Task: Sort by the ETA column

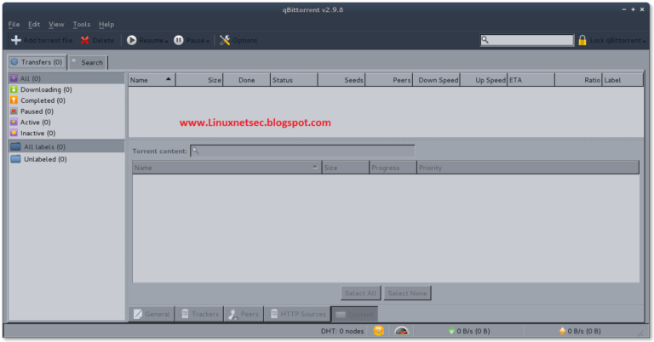Action: [x=531, y=80]
